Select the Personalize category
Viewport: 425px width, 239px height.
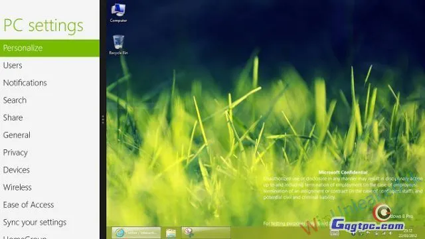coord(50,48)
